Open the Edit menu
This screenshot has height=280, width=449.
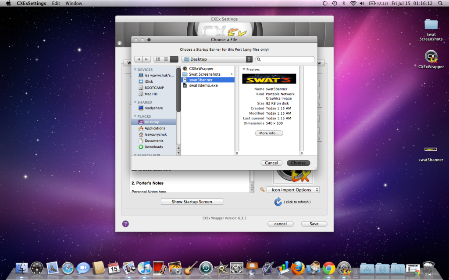pos(56,3)
